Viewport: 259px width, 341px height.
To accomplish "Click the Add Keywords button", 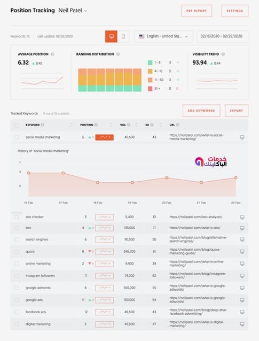I will pos(201,111).
